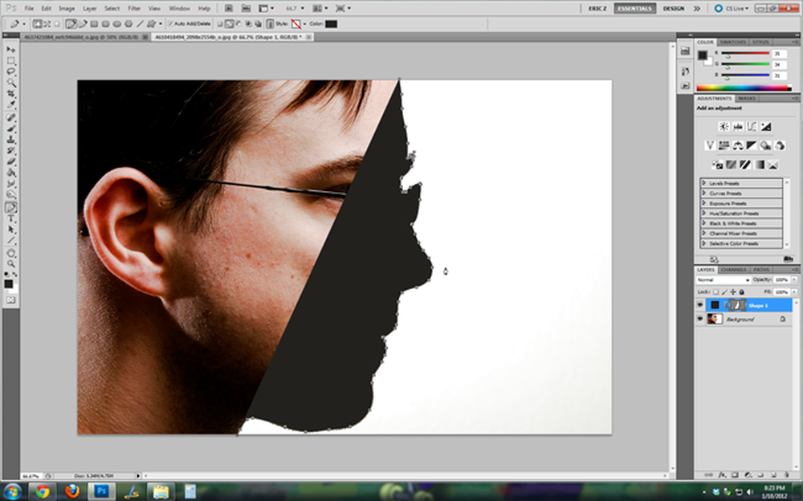Delete layer using trash icon
Viewport: 803px width, 501px height.
[x=787, y=475]
